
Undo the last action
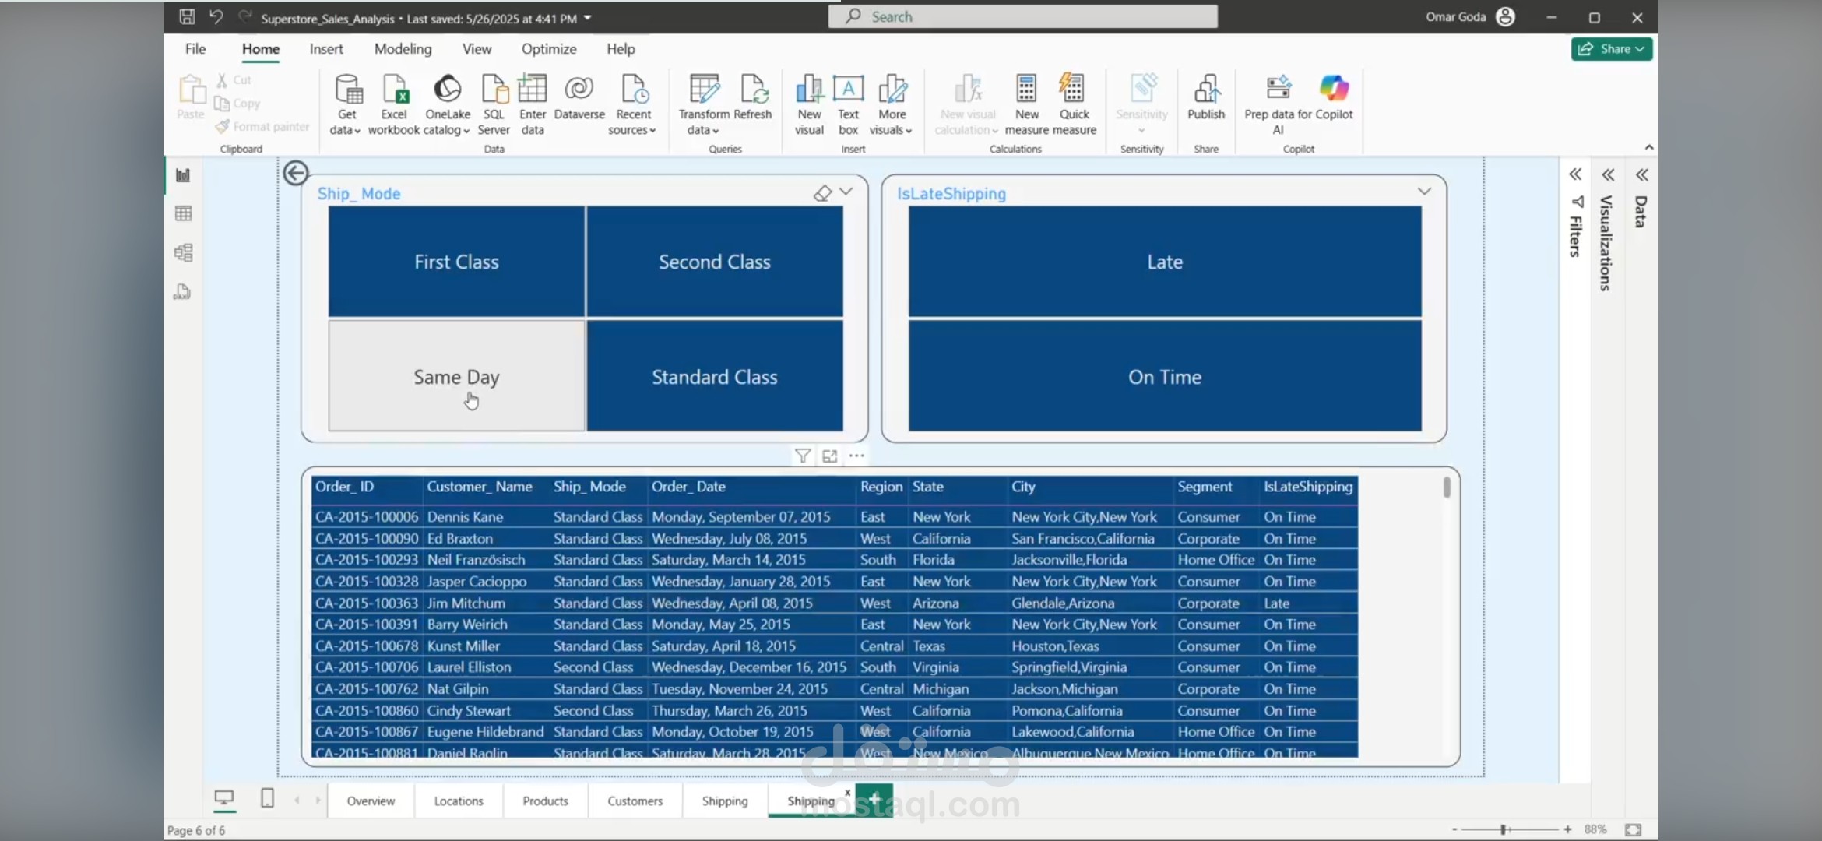[216, 17]
